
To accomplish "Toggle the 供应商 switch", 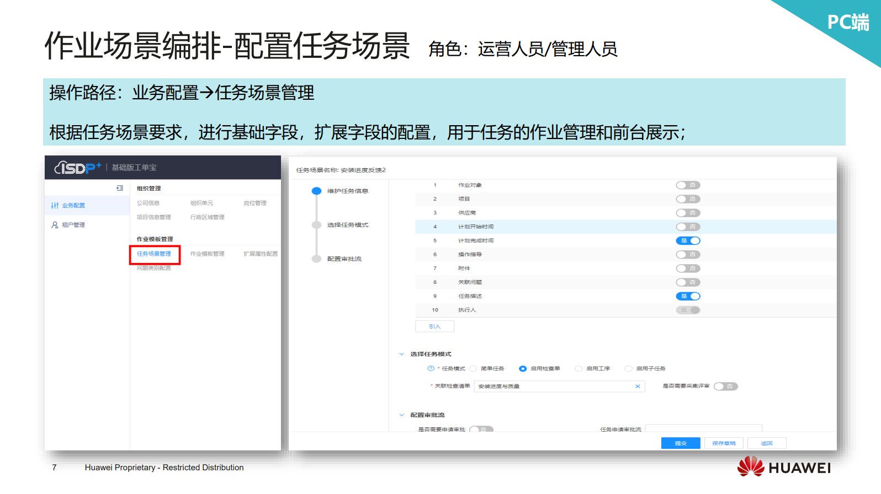I will pyautogui.click(x=688, y=213).
